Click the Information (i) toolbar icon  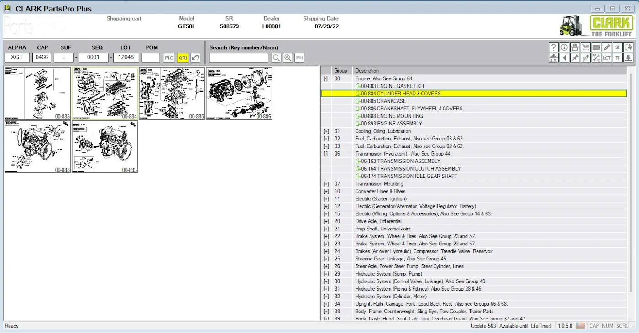point(564,47)
